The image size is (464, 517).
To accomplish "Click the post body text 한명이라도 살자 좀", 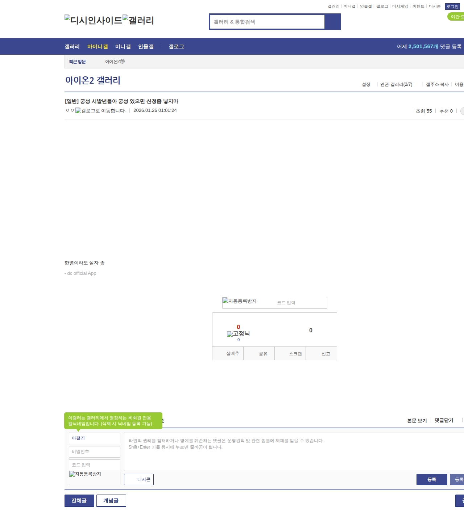I will pos(84,263).
